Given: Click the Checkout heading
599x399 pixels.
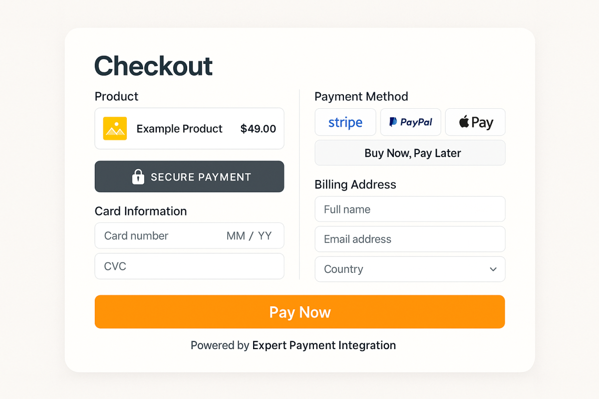Looking at the screenshot, I should point(154,66).
